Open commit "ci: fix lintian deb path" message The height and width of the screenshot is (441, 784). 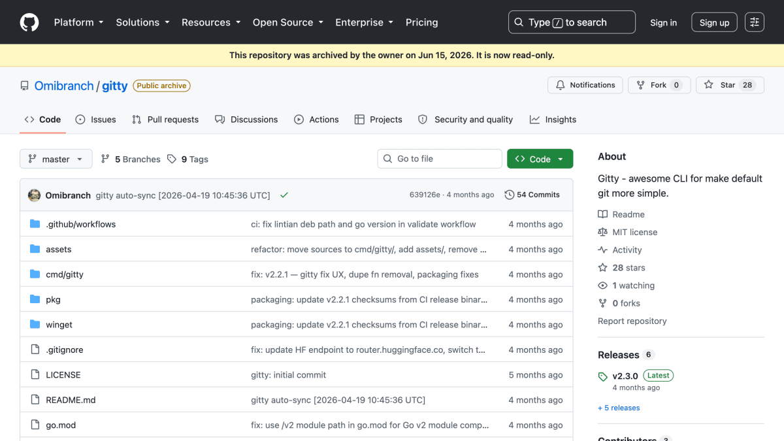(363, 224)
